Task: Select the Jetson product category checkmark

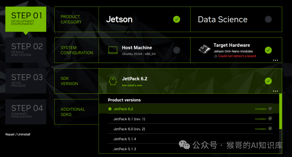Action: click(x=177, y=19)
